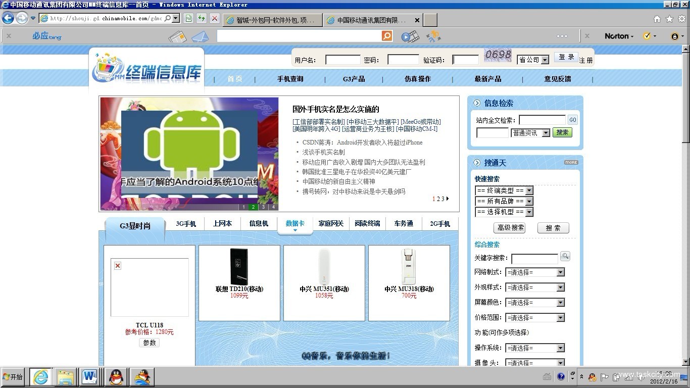Expand the 选择机型 dropdown
The image size is (690, 388).
[504, 212]
